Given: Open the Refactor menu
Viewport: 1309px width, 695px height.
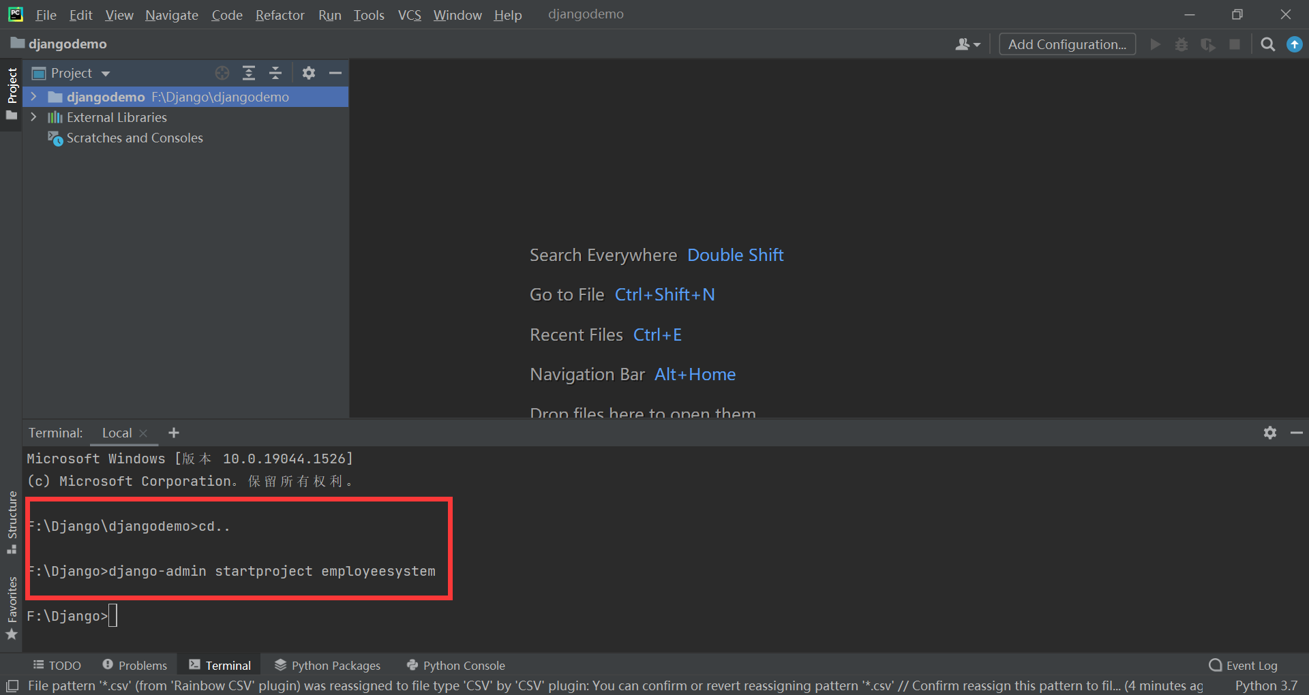Looking at the screenshot, I should [x=280, y=15].
